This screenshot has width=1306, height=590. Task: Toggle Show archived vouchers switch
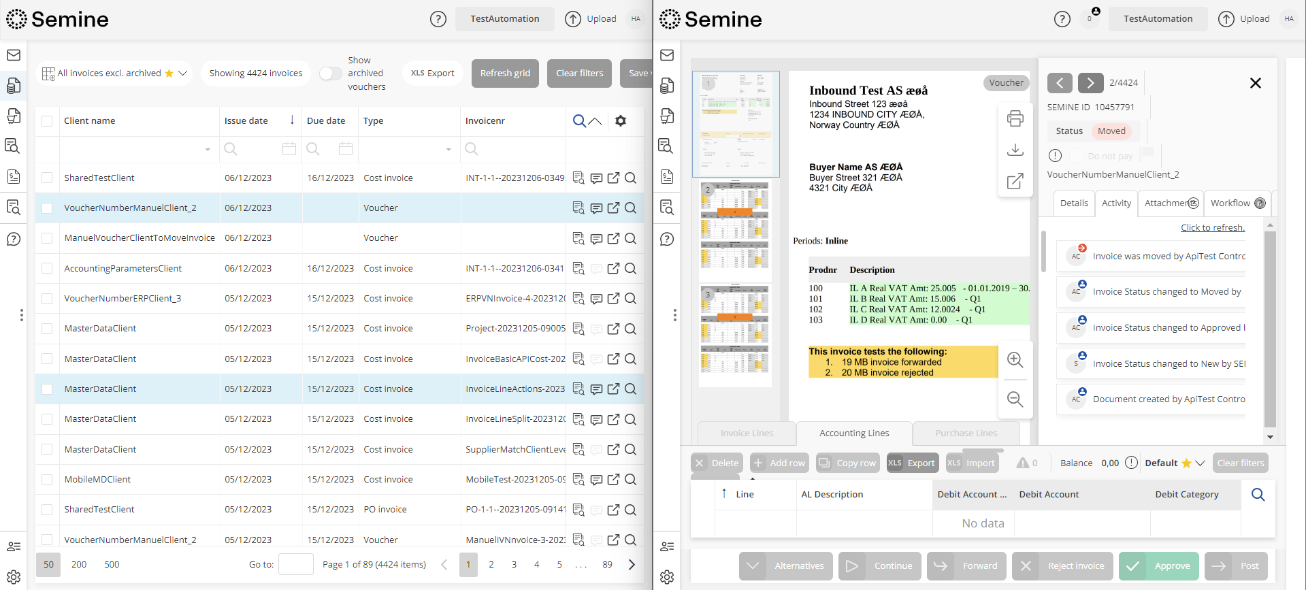331,73
